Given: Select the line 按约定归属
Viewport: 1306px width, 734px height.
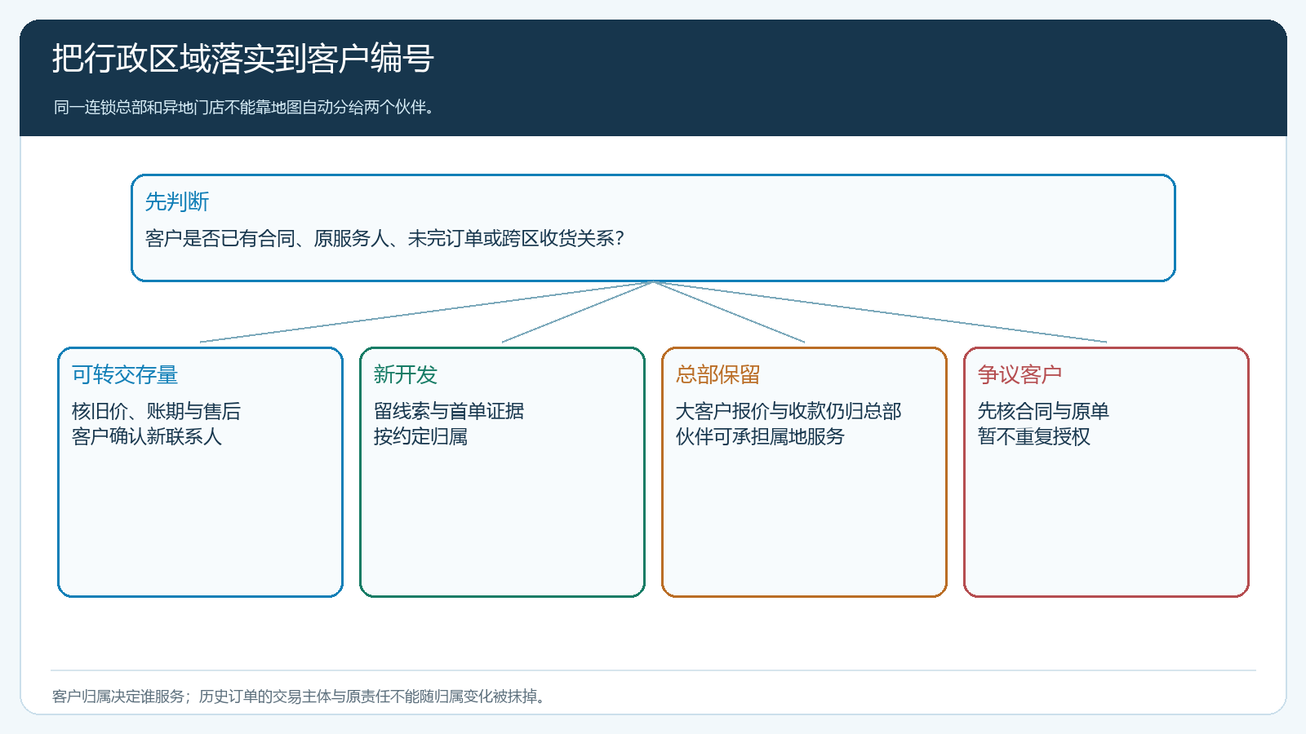Looking at the screenshot, I should (x=420, y=436).
